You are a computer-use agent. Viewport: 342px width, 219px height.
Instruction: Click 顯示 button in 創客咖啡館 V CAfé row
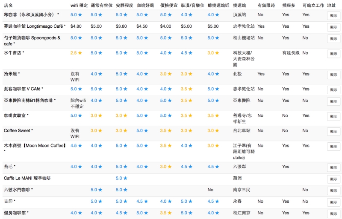pyautogui.click(x=333, y=90)
